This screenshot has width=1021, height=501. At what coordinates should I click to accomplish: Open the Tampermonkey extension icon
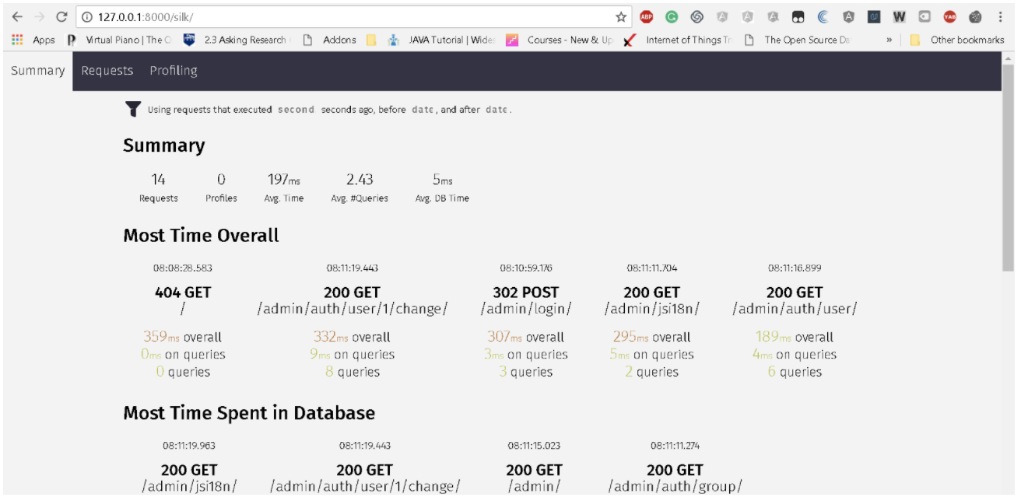coord(798,16)
